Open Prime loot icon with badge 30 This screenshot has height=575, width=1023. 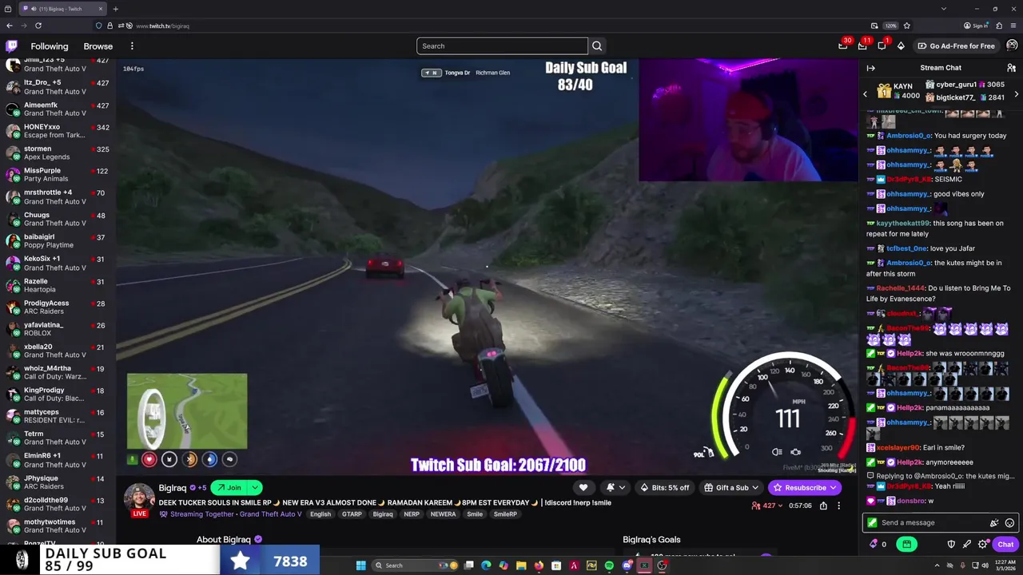click(x=843, y=46)
